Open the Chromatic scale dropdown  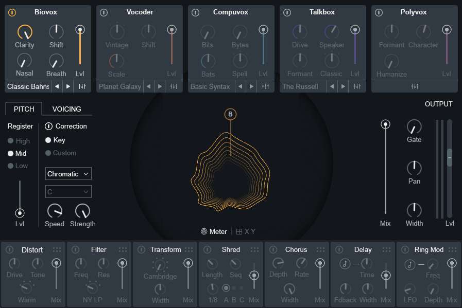coord(69,174)
